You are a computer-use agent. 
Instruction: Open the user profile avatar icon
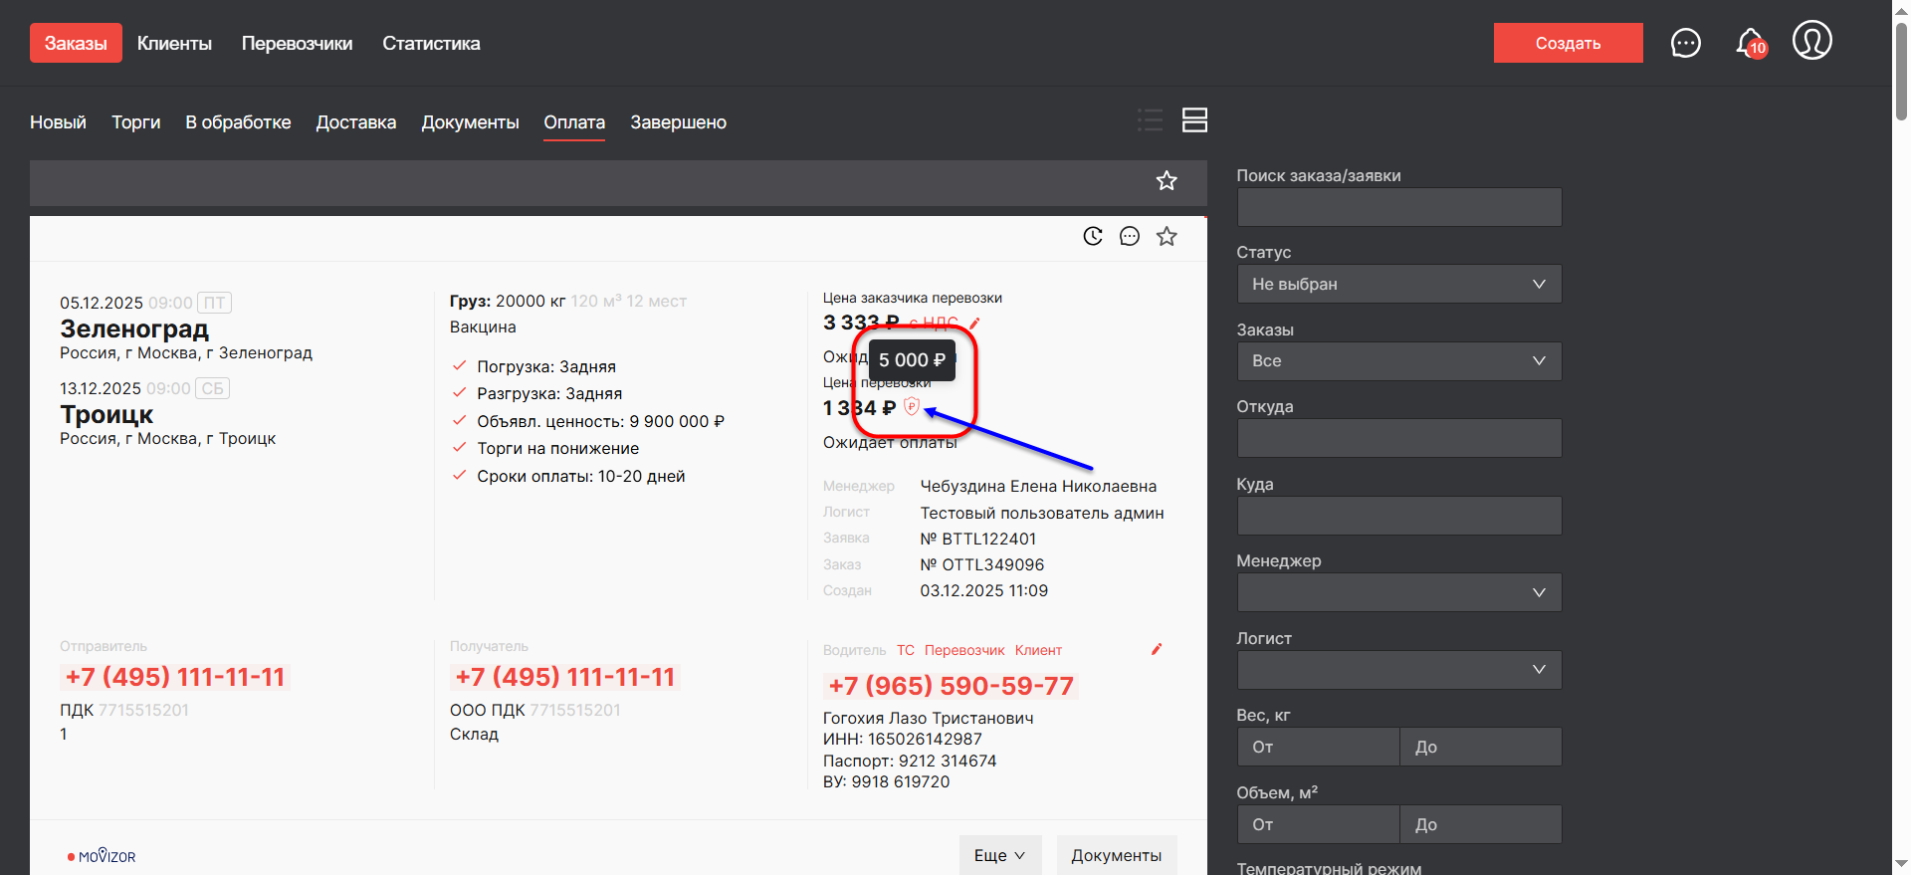tap(1811, 41)
